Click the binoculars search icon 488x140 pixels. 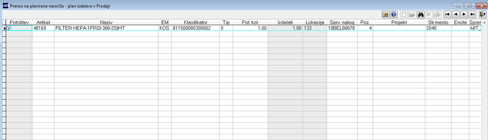click(x=421, y=14)
